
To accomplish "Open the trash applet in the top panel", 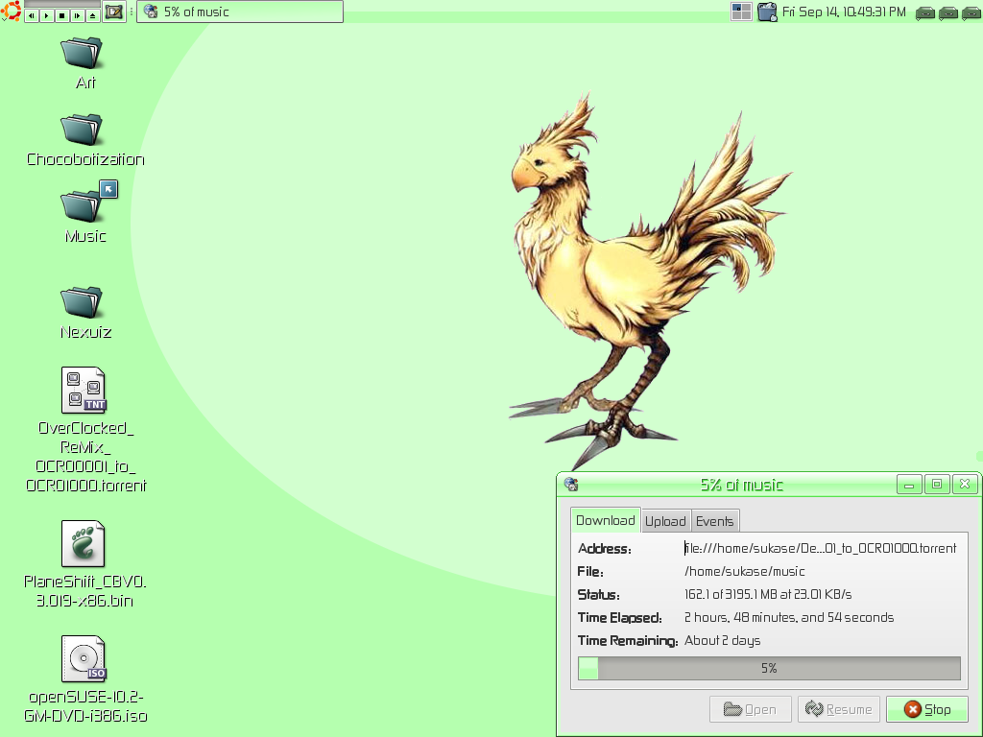I will [767, 12].
